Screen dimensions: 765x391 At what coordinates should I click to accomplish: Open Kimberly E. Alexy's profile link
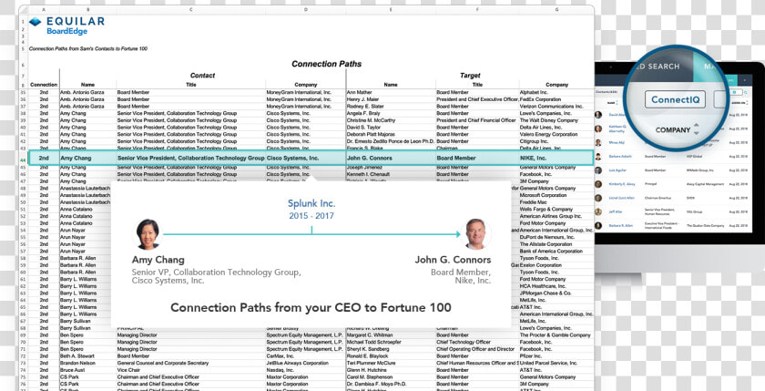622,184
